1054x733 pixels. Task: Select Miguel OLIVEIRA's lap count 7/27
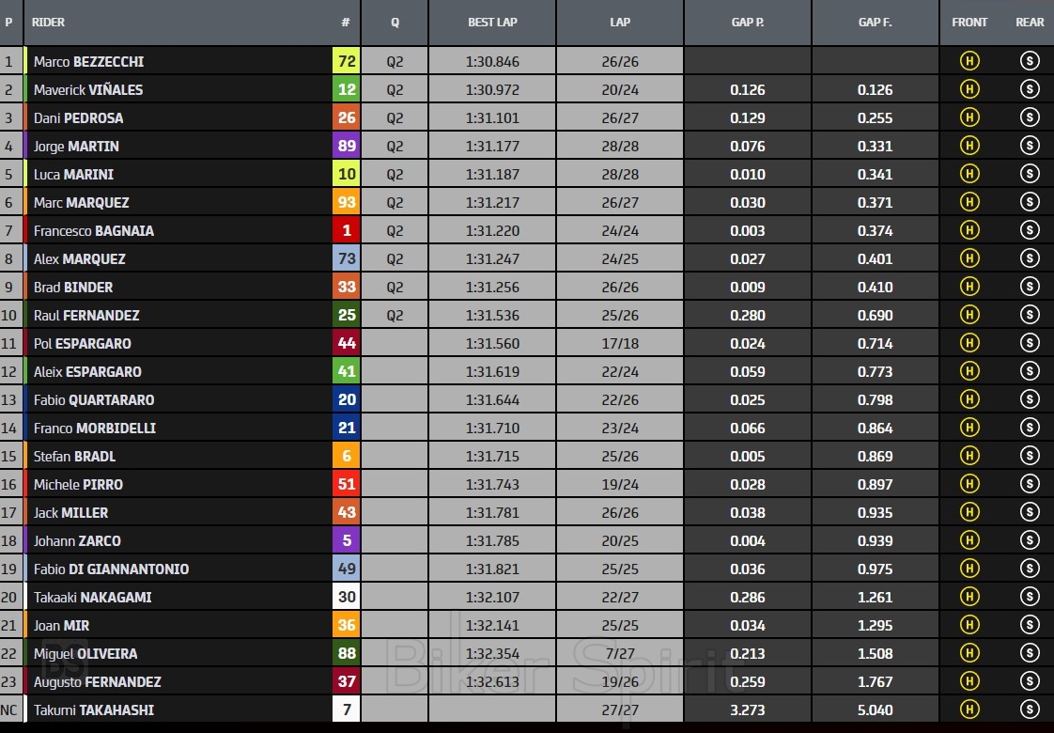point(620,654)
